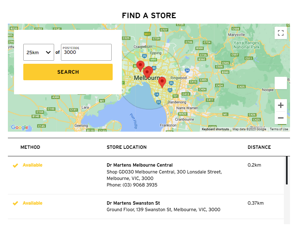The width and height of the screenshot is (301, 229).
Task: Click the STORE LOCATION column header
Action: pyautogui.click(x=126, y=147)
